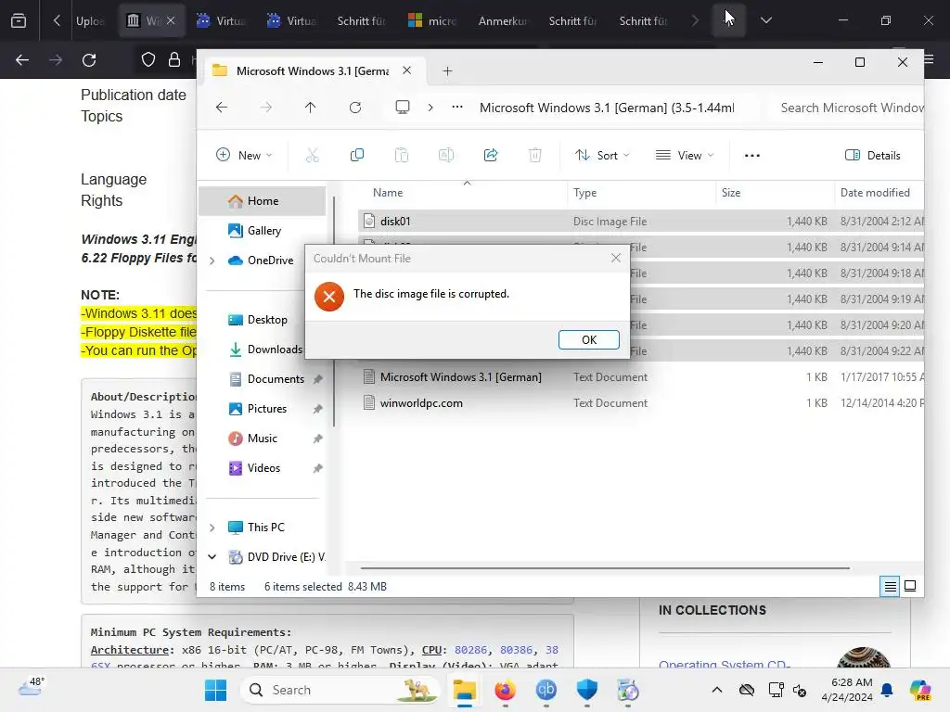Open Music in the navigation pane
Screen dimensions: 950x712
click(x=262, y=439)
